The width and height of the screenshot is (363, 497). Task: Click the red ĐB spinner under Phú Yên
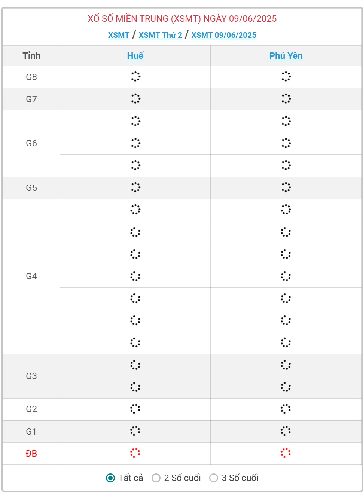tap(286, 453)
